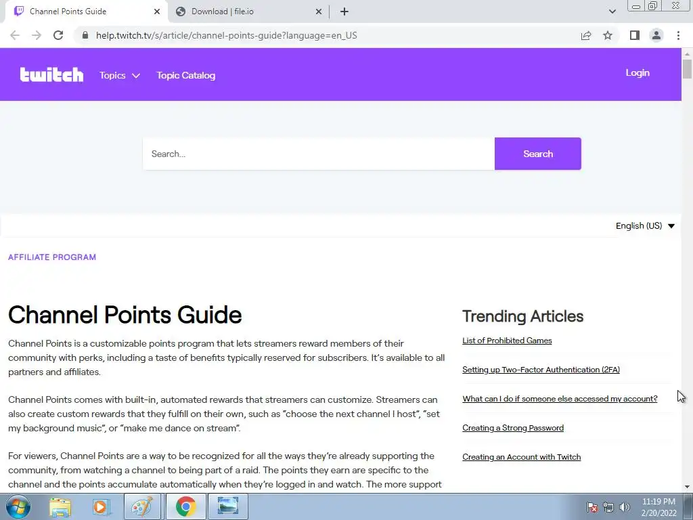The image size is (693, 520).
Task: Open Setting up Two-Factor Authentication article
Action: click(541, 370)
